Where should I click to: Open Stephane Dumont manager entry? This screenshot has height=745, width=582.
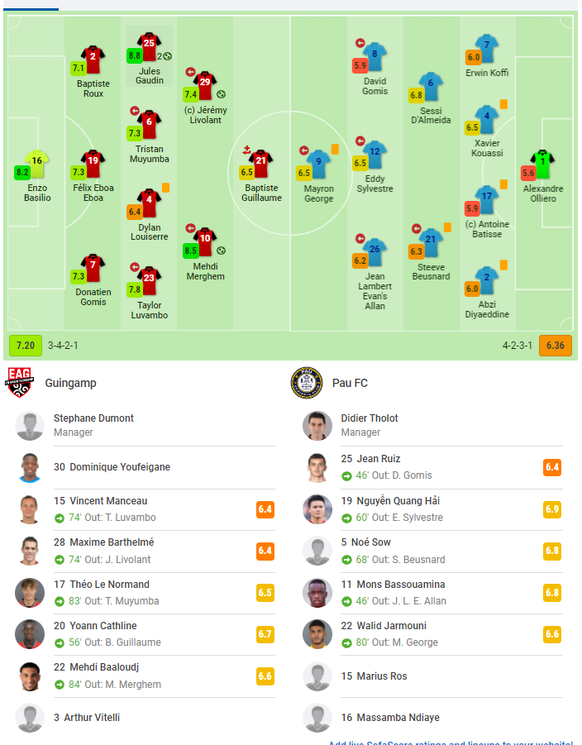coord(145,426)
